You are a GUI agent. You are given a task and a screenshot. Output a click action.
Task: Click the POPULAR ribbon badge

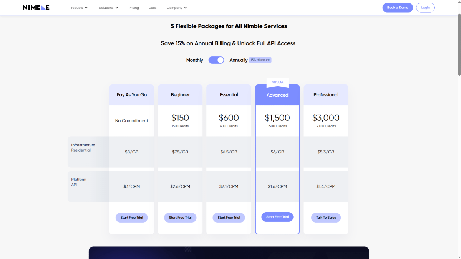coord(277,82)
